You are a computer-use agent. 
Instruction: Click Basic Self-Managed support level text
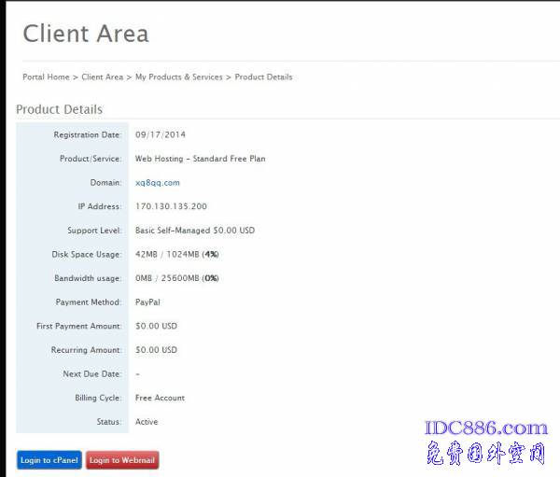point(194,231)
